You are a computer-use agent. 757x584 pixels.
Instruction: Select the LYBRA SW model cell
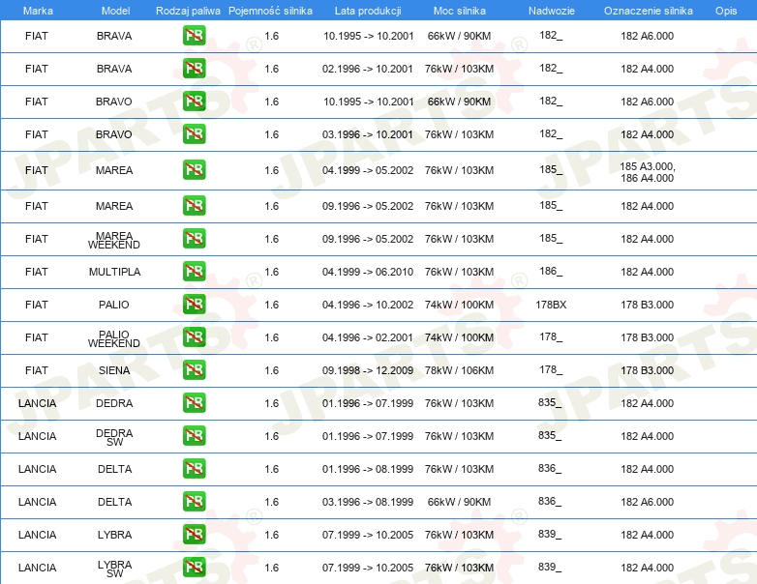(114, 569)
